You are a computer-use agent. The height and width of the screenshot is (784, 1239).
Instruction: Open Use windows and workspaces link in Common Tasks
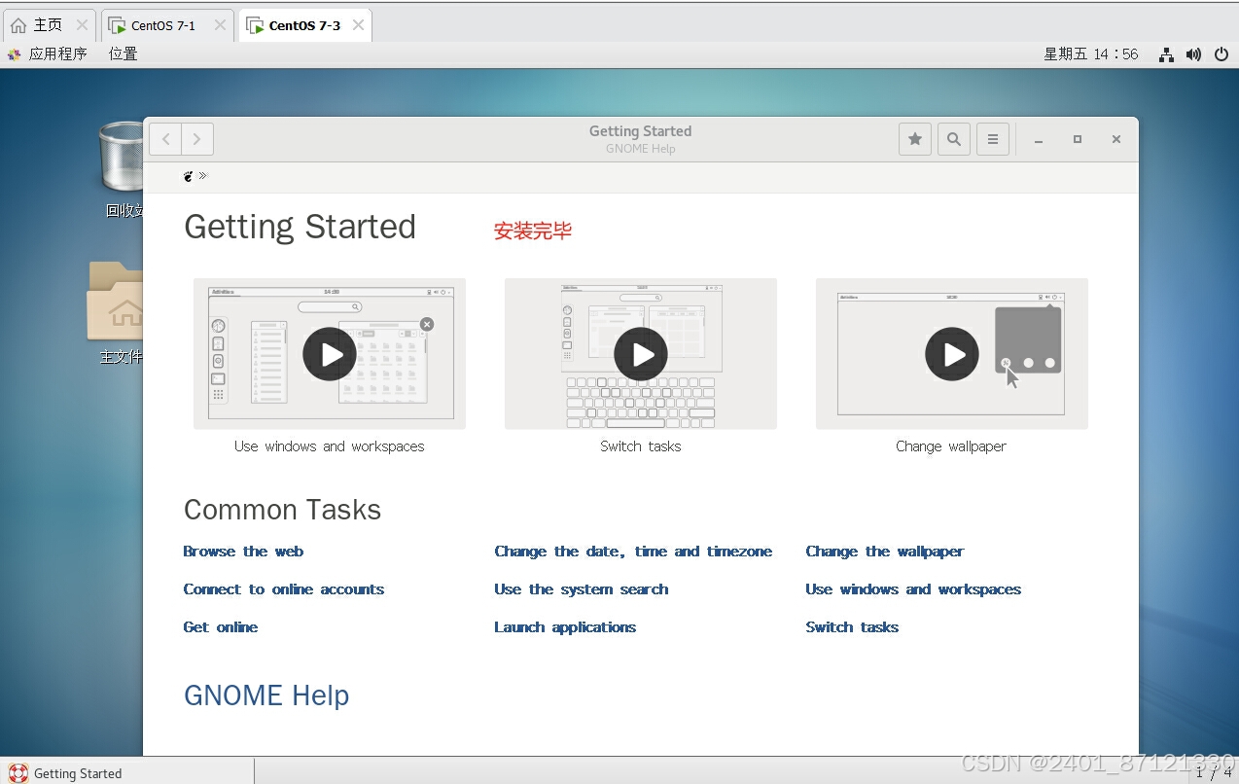point(913,589)
